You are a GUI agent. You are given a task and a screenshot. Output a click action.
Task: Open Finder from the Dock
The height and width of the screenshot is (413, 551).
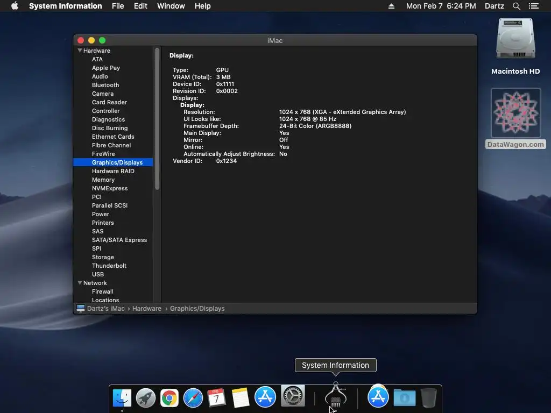tap(122, 398)
